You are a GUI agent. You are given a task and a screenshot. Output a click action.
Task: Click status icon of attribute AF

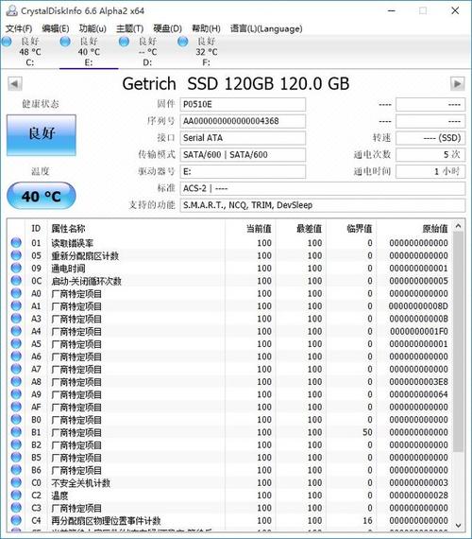16,407
